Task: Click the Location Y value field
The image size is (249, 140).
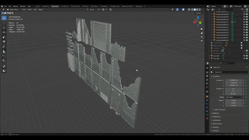Action: click(x=233, y=83)
